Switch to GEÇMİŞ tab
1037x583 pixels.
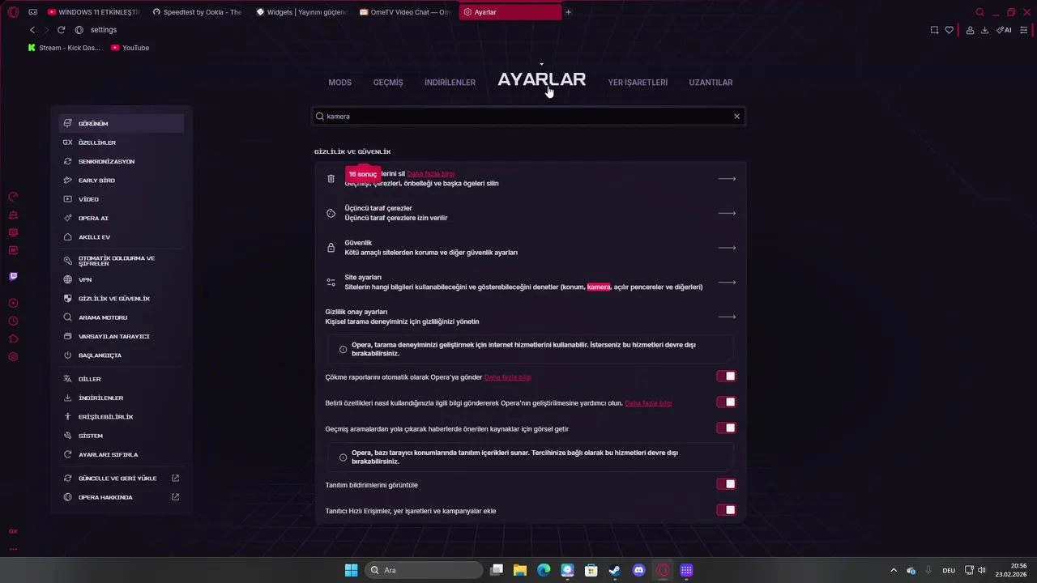[x=388, y=83]
